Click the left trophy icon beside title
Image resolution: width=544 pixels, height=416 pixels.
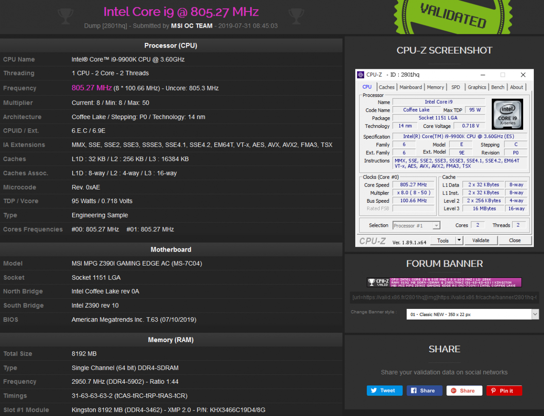click(65, 17)
